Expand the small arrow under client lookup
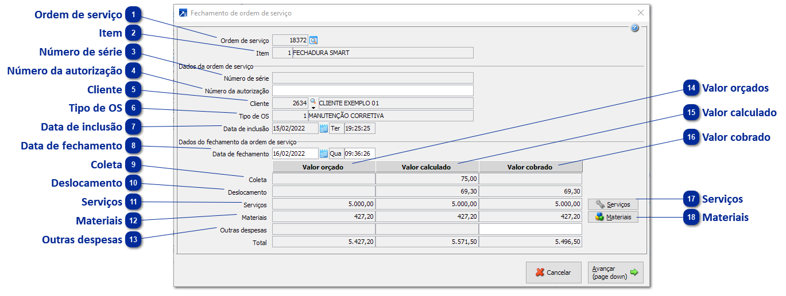The image size is (786, 296). (x=313, y=107)
